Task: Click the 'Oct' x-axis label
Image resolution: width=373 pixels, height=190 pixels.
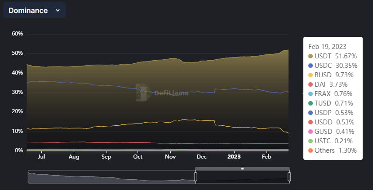Action: pos(138,157)
